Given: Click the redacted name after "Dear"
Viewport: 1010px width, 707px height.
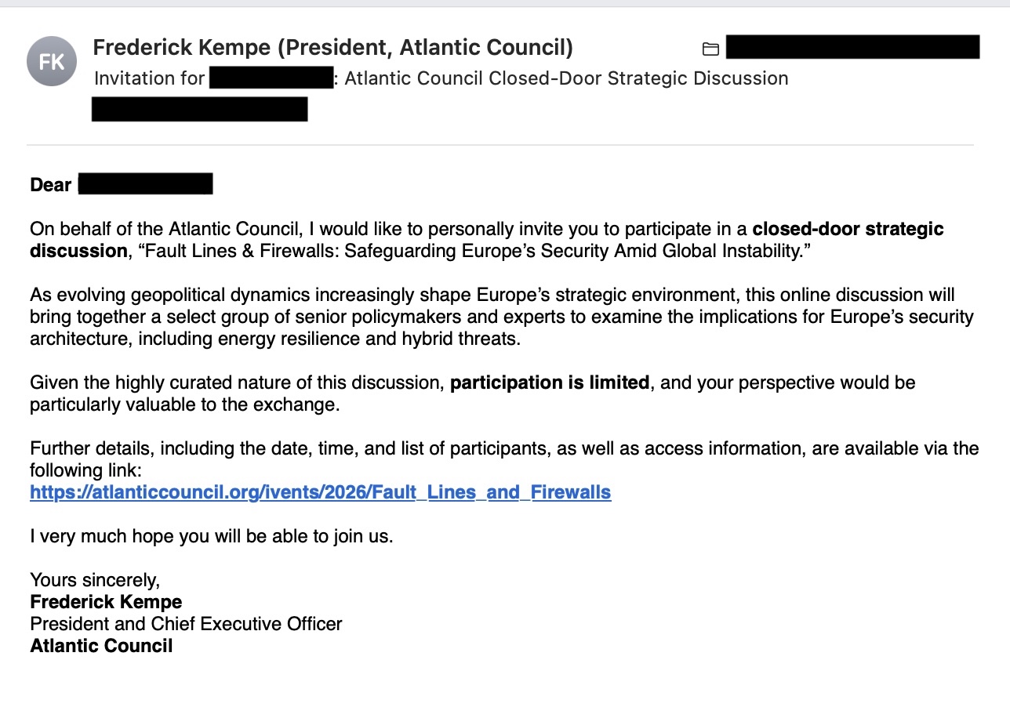Looking at the screenshot, I should point(146,185).
